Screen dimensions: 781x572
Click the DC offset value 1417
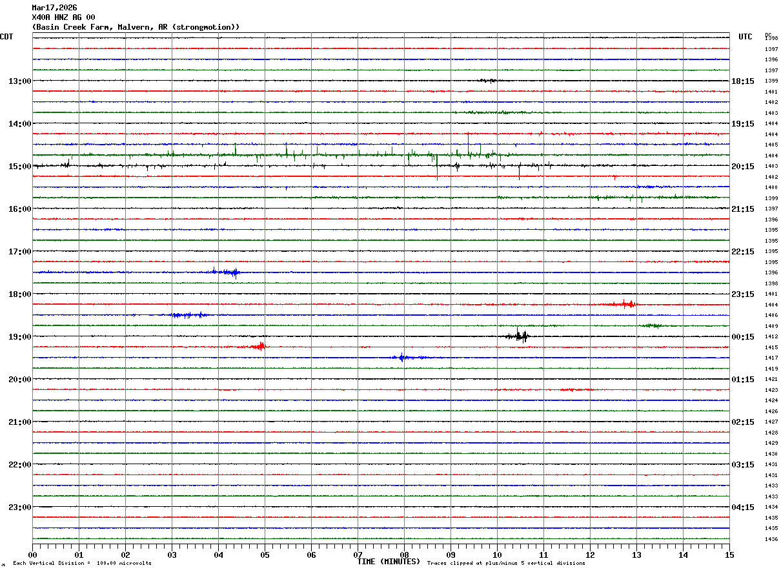[x=771, y=358]
